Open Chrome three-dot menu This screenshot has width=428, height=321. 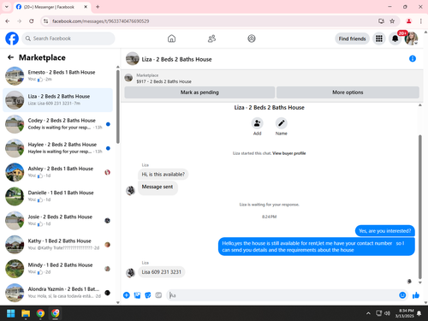pos(421,21)
